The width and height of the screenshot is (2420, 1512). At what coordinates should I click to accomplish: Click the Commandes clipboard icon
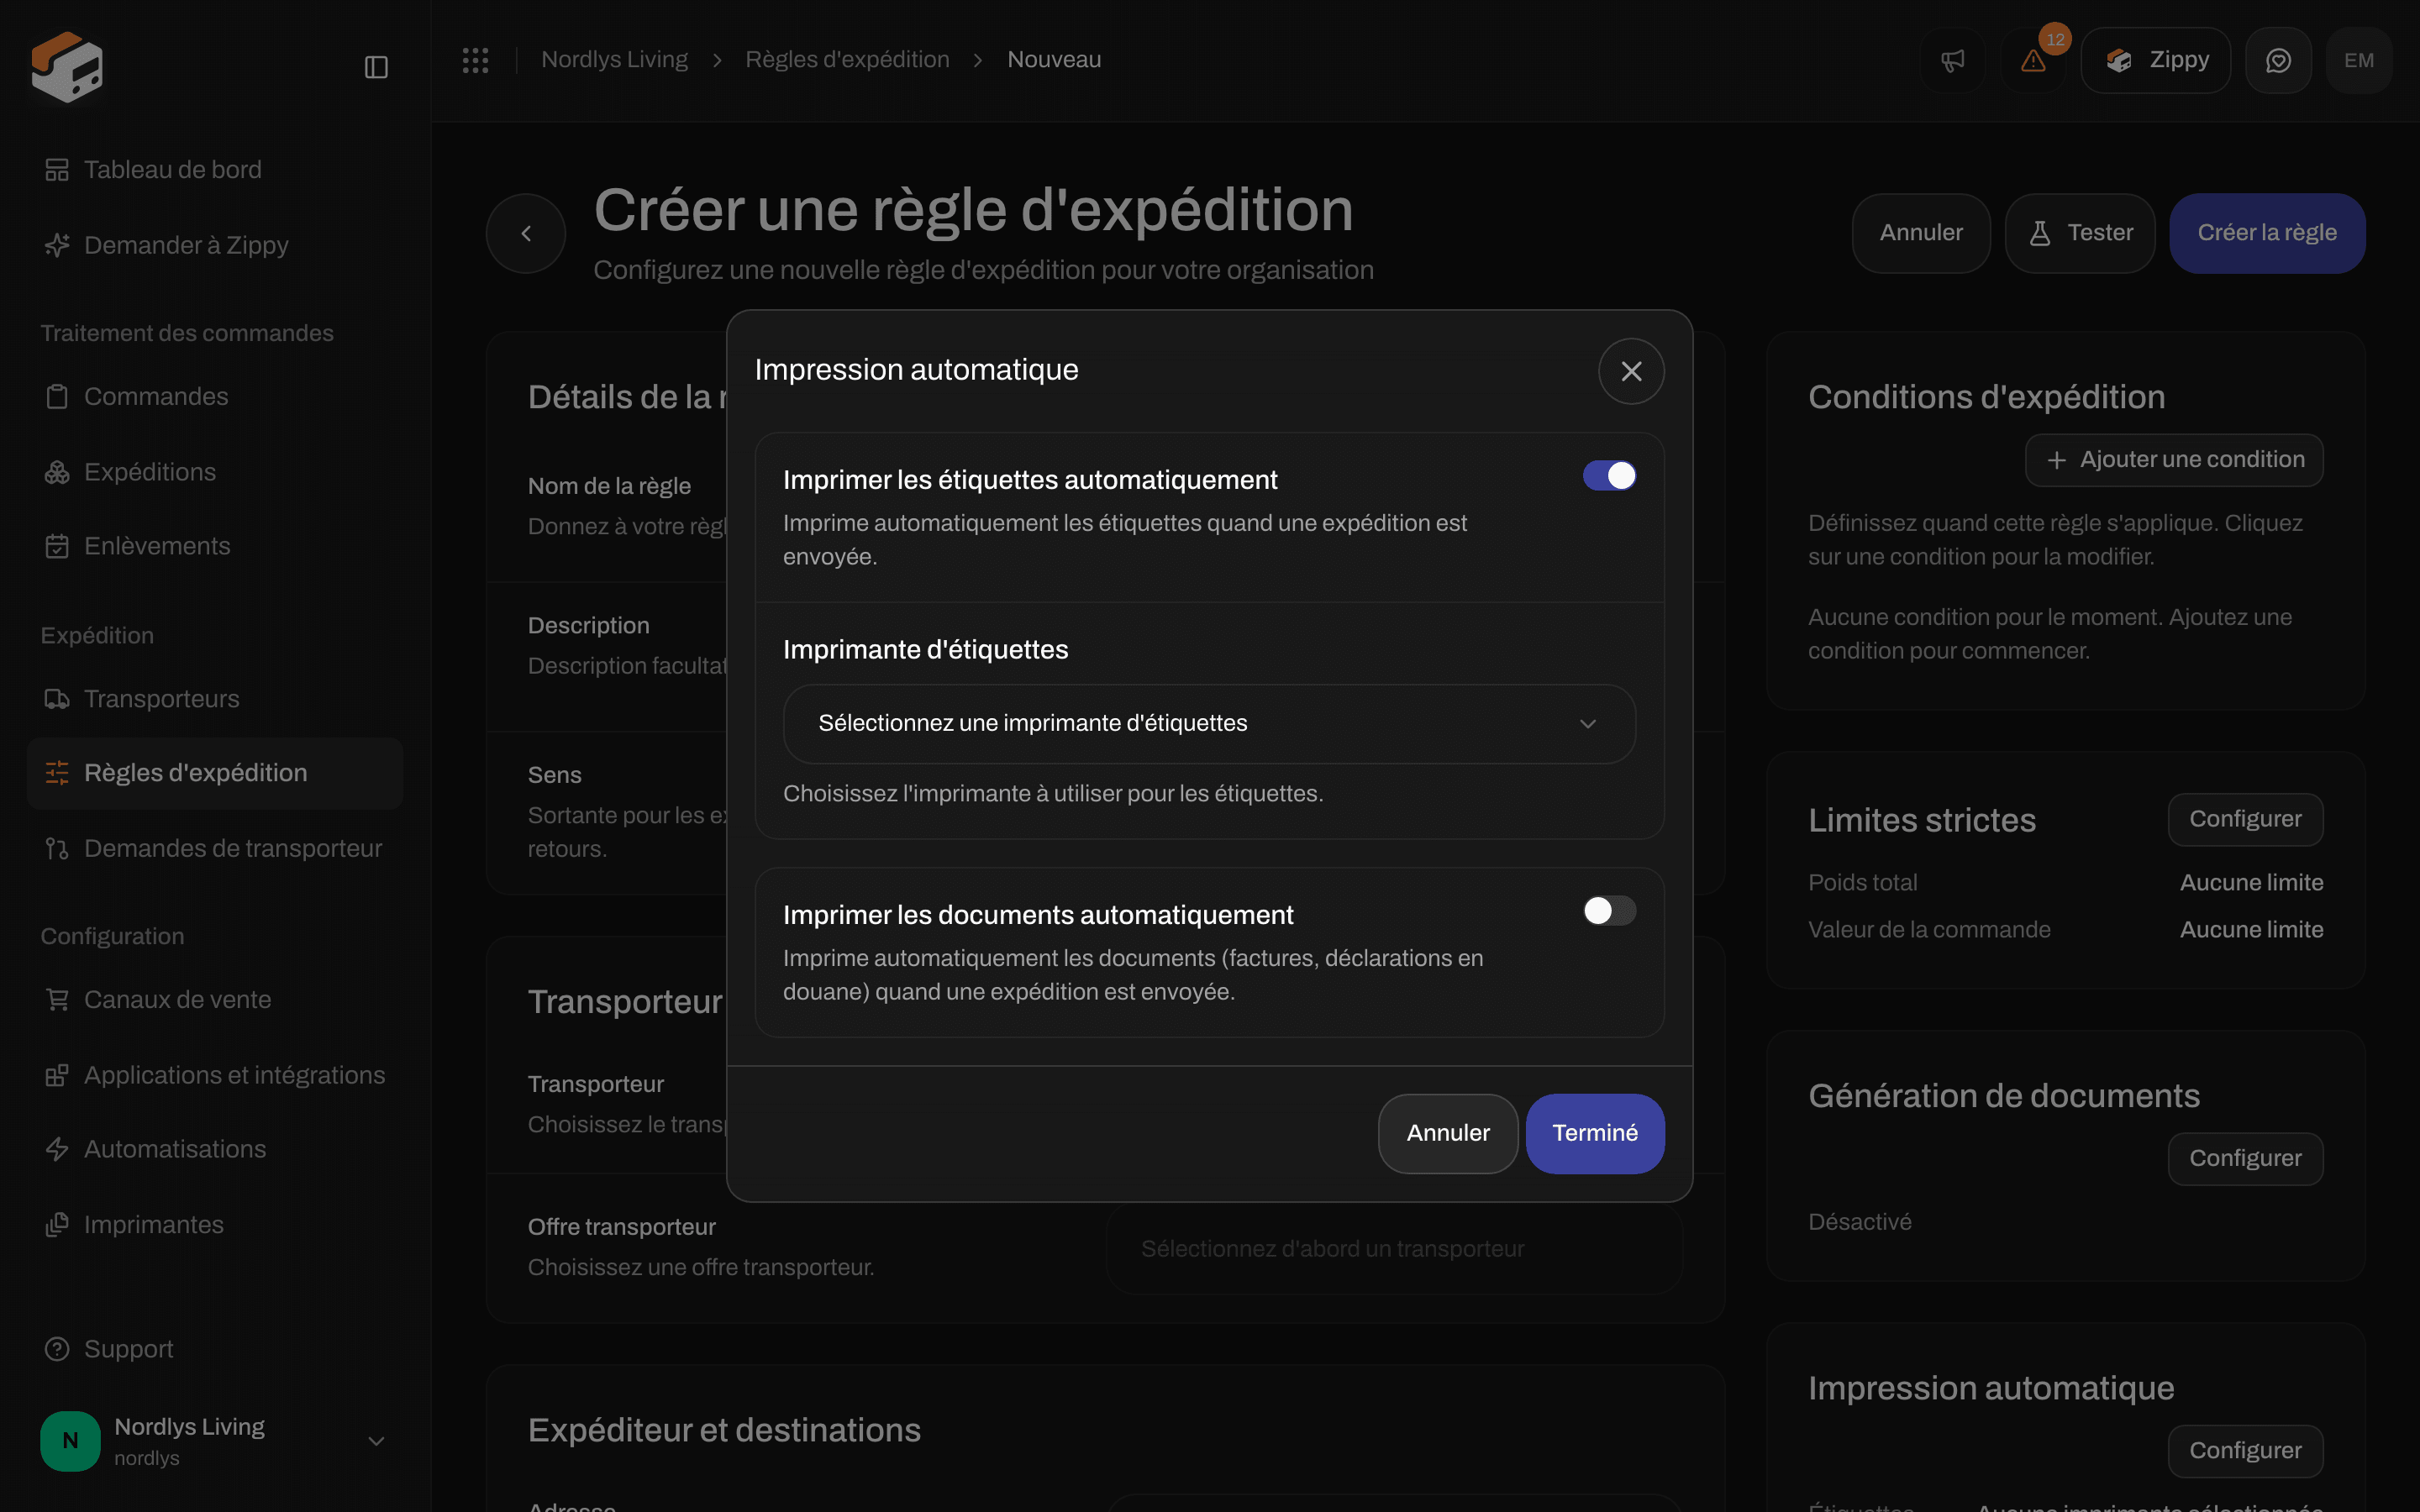[57, 397]
